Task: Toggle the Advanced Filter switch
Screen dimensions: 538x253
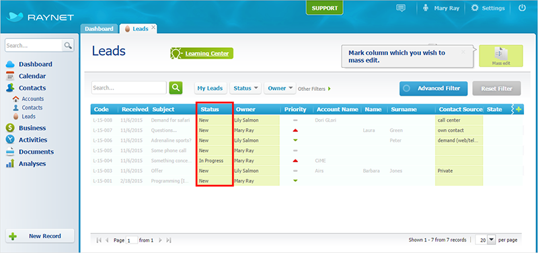Action: pyautogui.click(x=407, y=89)
